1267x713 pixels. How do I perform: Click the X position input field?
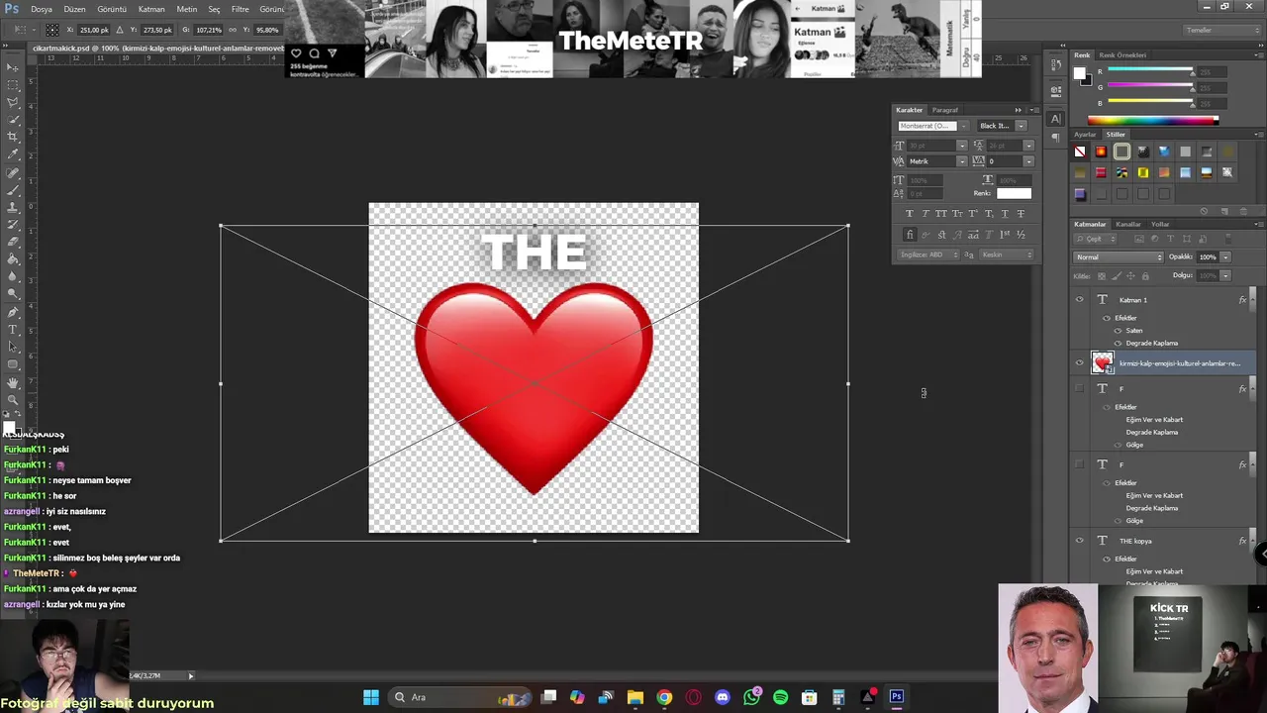click(x=96, y=30)
